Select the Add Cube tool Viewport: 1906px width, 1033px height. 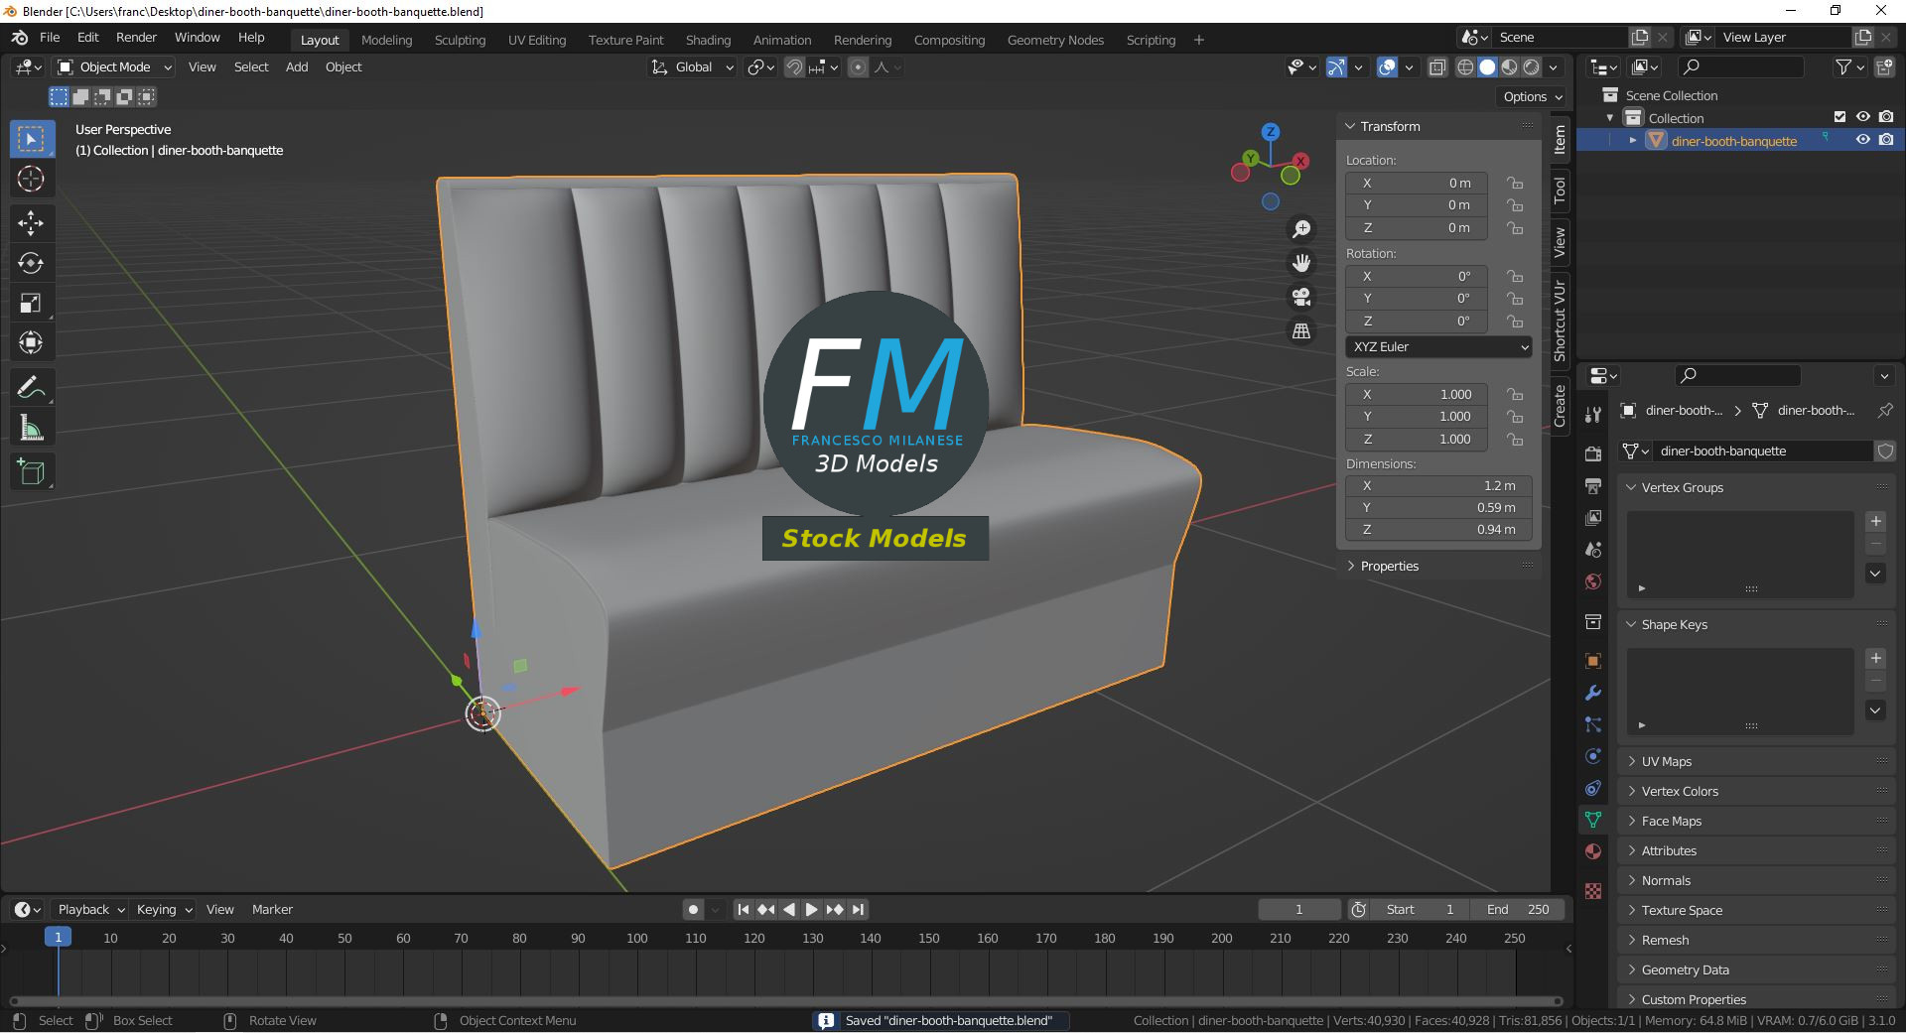pyautogui.click(x=31, y=472)
